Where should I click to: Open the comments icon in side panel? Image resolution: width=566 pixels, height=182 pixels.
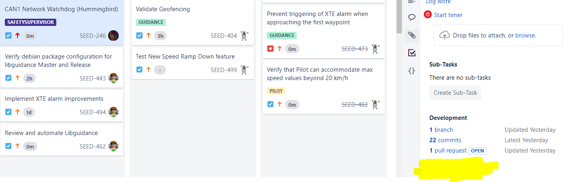click(x=412, y=17)
